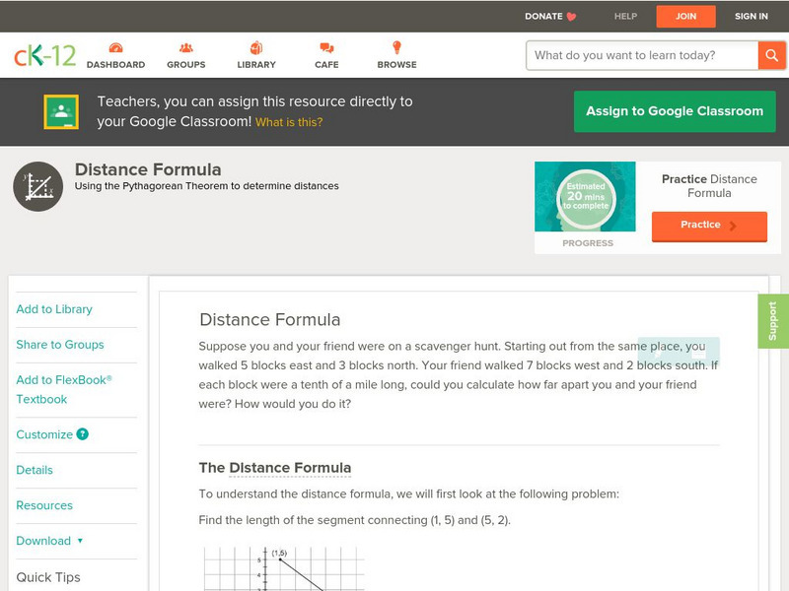The width and height of the screenshot is (789, 591).
Task: Click the GROUPS menu label
Action: click(186, 65)
